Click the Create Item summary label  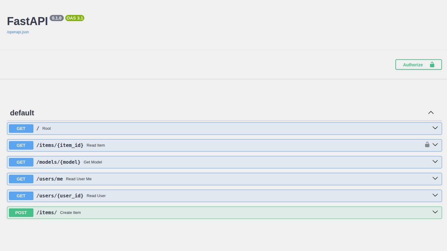pos(70,212)
